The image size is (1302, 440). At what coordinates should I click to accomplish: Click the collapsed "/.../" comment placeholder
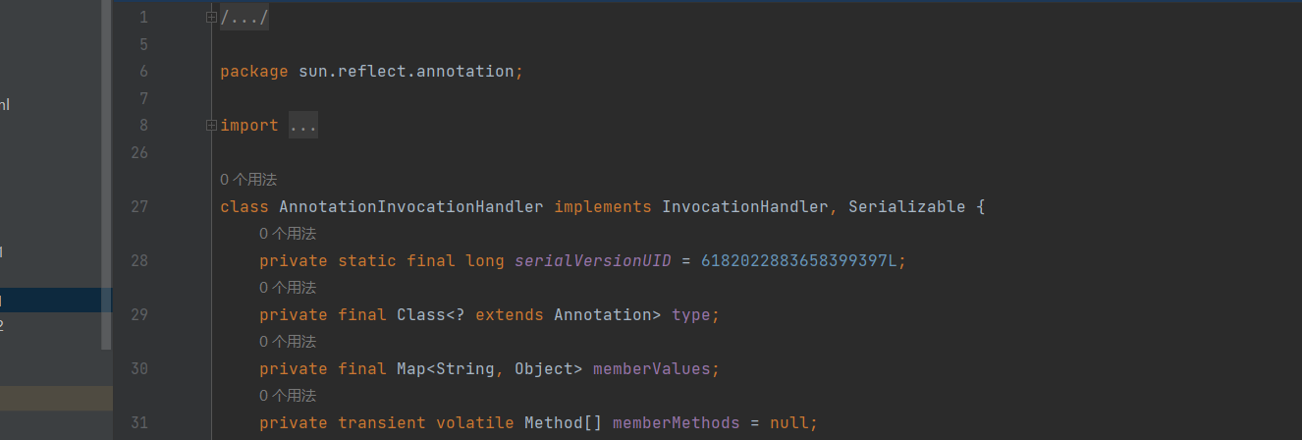(244, 18)
